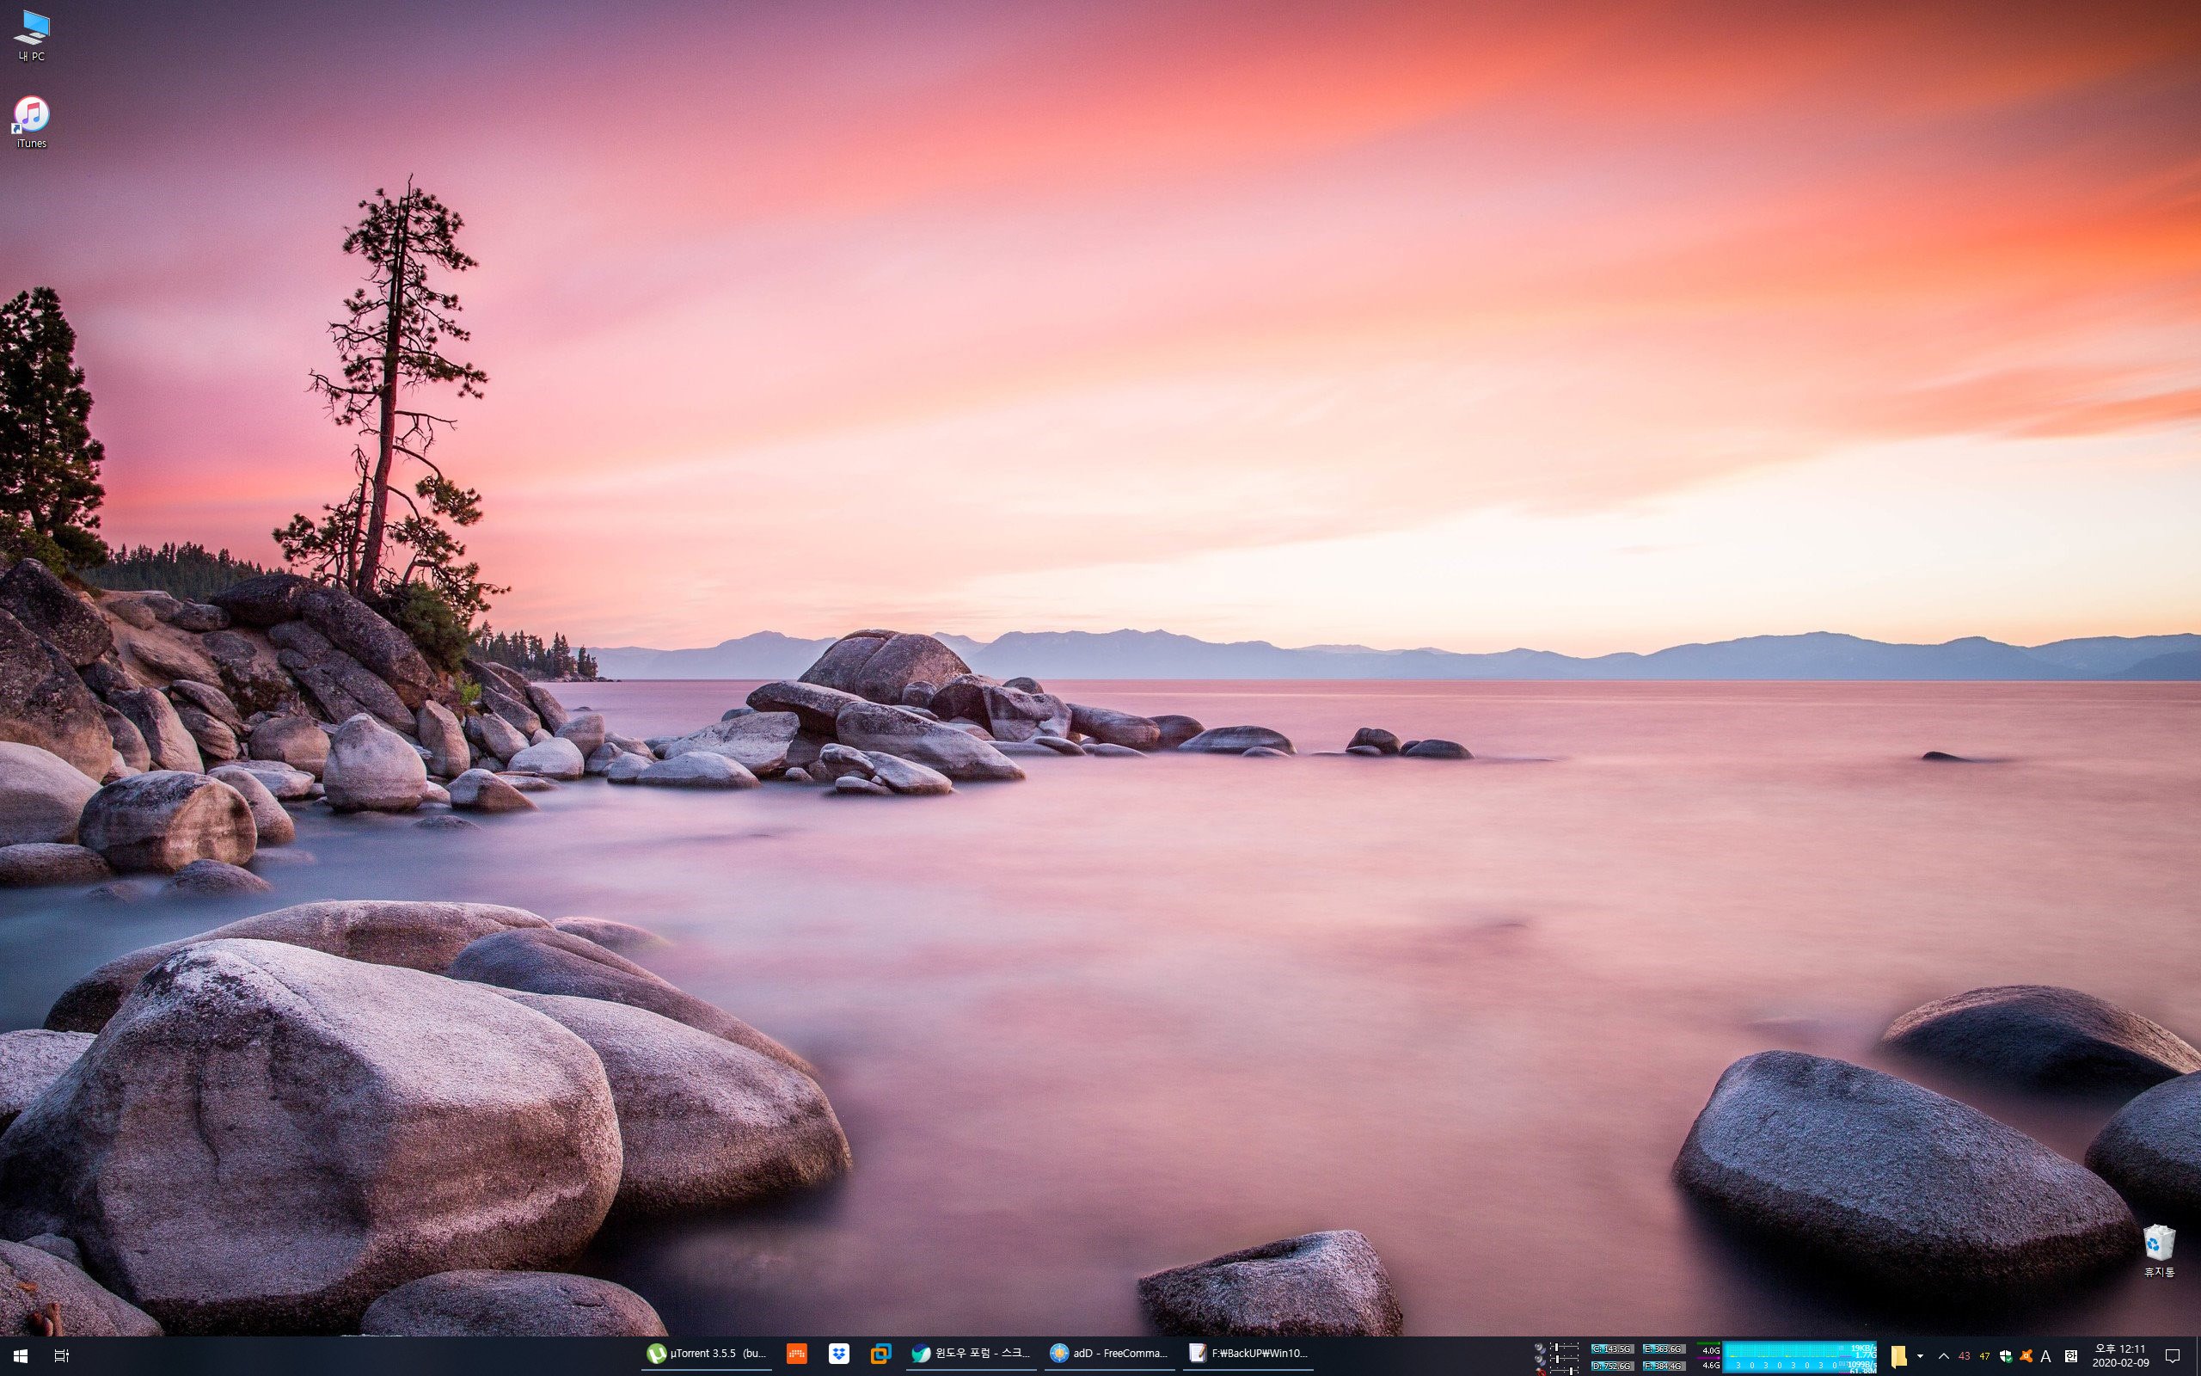This screenshot has width=2201, height=1376.
Task: Expand the folder toolbar dropdown arrow
Action: 1920,1357
